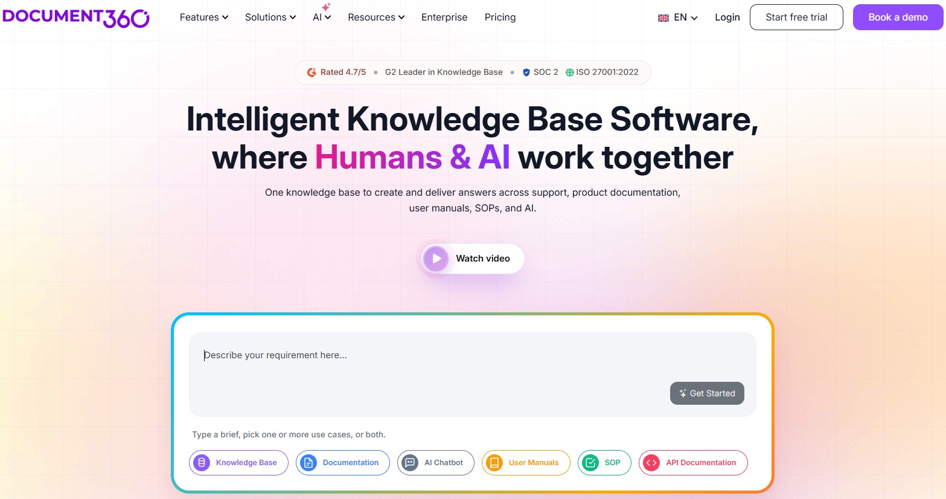Expand the Solutions menu
Viewport: 946px width, 499px height.
[x=270, y=18]
